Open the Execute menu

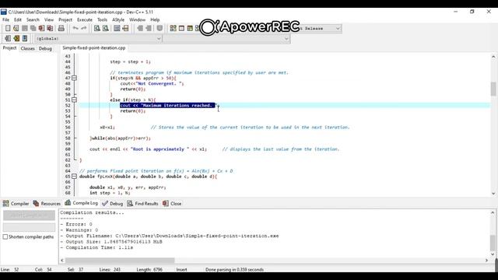tap(85, 19)
